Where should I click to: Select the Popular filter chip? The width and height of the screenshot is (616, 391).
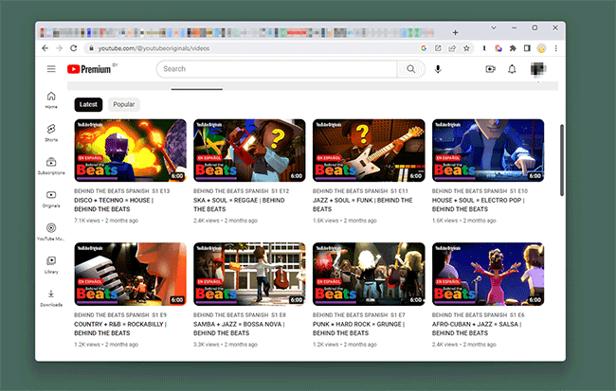click(x=124, y=104)
